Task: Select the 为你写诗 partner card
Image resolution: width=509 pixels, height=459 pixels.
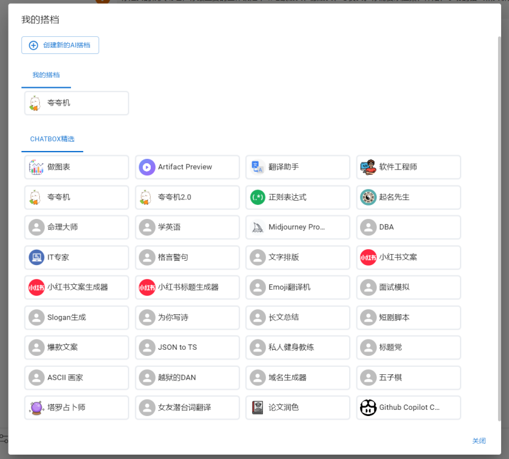Action: tap(187, 318)
